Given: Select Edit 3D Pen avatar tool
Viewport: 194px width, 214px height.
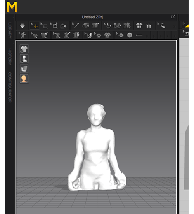Looking at the screenshot, I should click(57, 35).
